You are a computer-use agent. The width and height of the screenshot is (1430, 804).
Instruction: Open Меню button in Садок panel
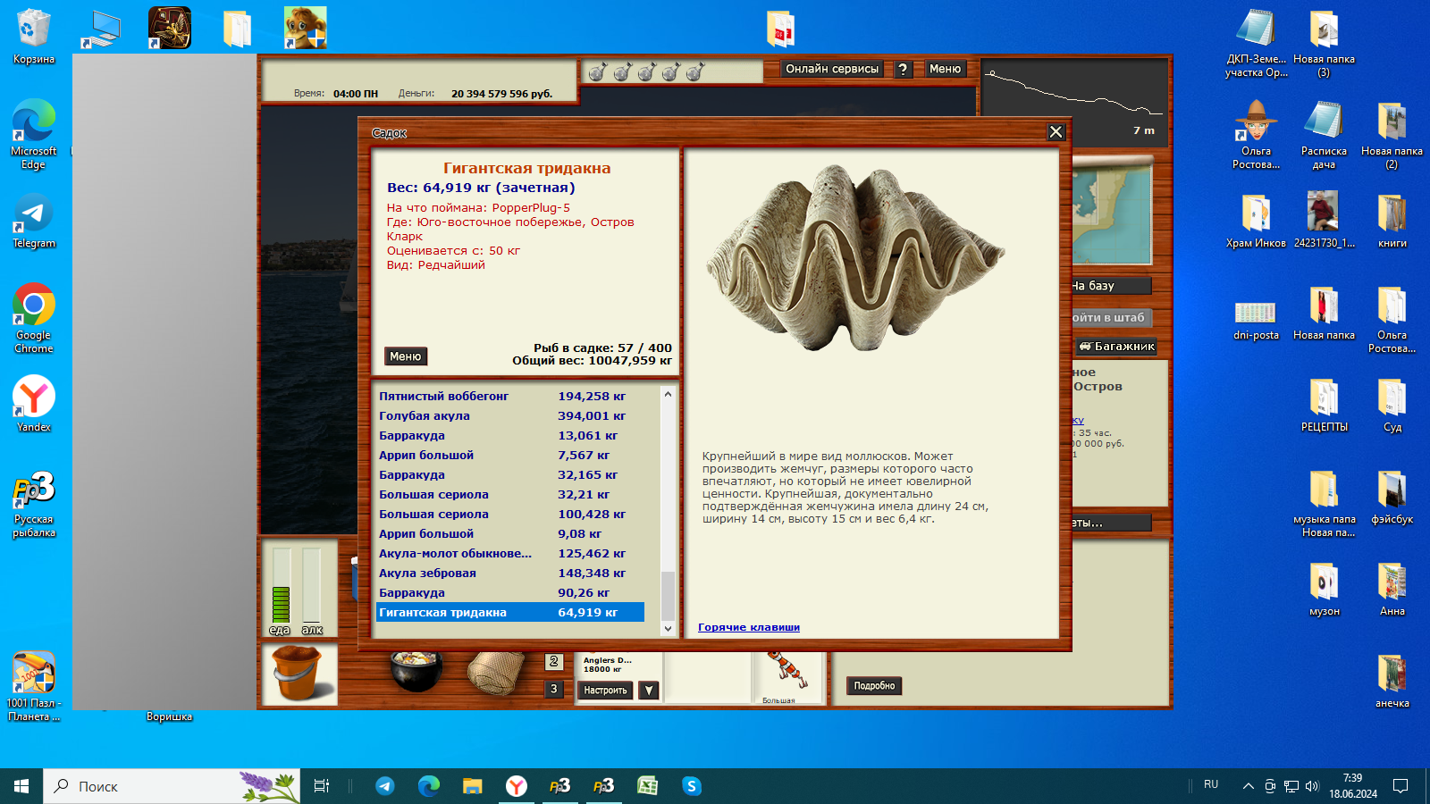coord(405,356)
